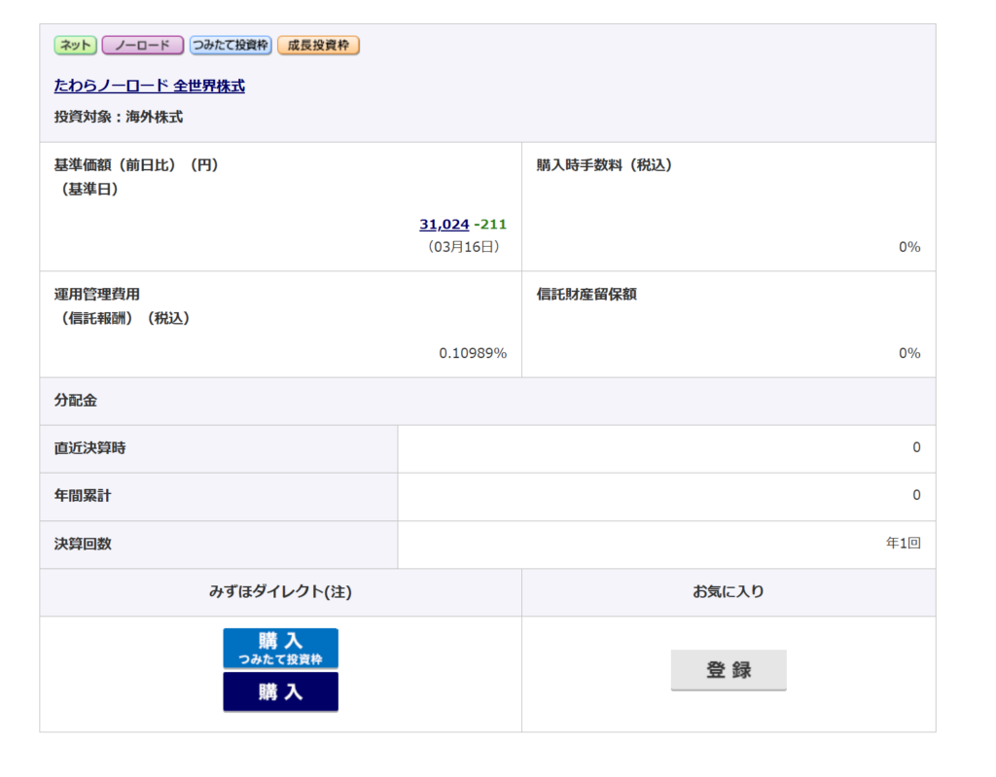
Task: Click the 分配金 section header
Action: coord(76,401)
